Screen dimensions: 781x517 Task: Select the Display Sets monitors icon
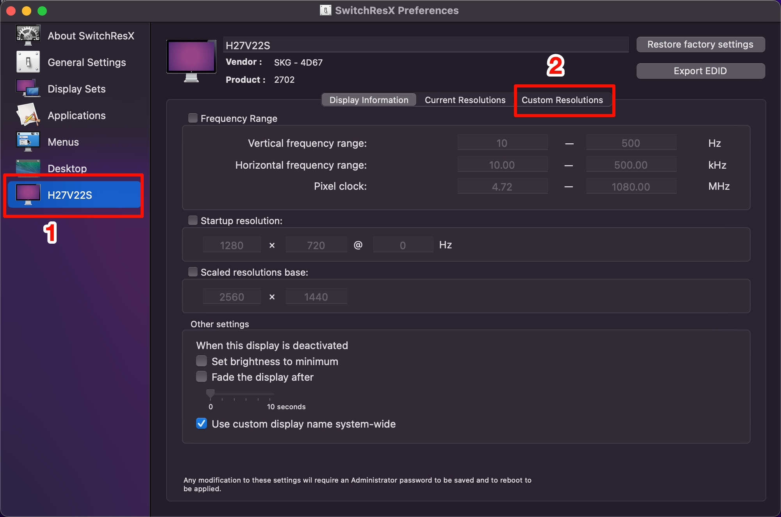pos(28,88)
